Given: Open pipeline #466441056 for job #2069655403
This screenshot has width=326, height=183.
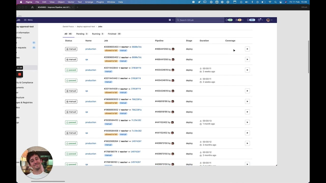Looking at the screenshot, I should [161, 49].
